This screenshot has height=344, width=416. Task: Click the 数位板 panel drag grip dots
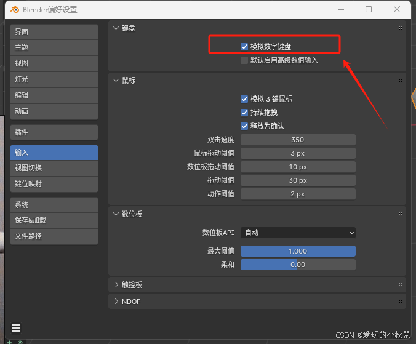(x=399, y=214)
